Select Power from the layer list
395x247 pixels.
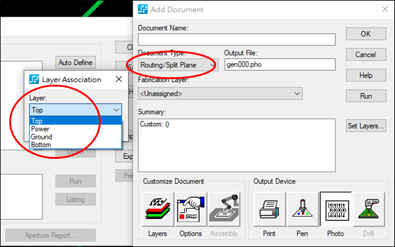(41, 129)
